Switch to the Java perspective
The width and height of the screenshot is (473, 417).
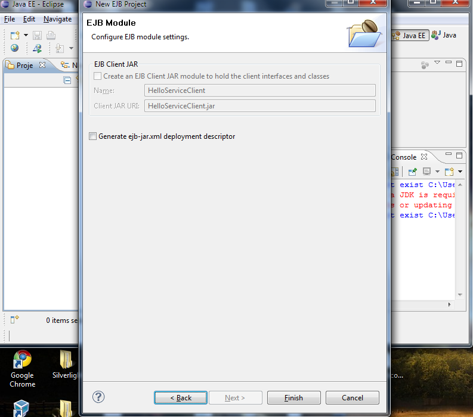point(444,35)
